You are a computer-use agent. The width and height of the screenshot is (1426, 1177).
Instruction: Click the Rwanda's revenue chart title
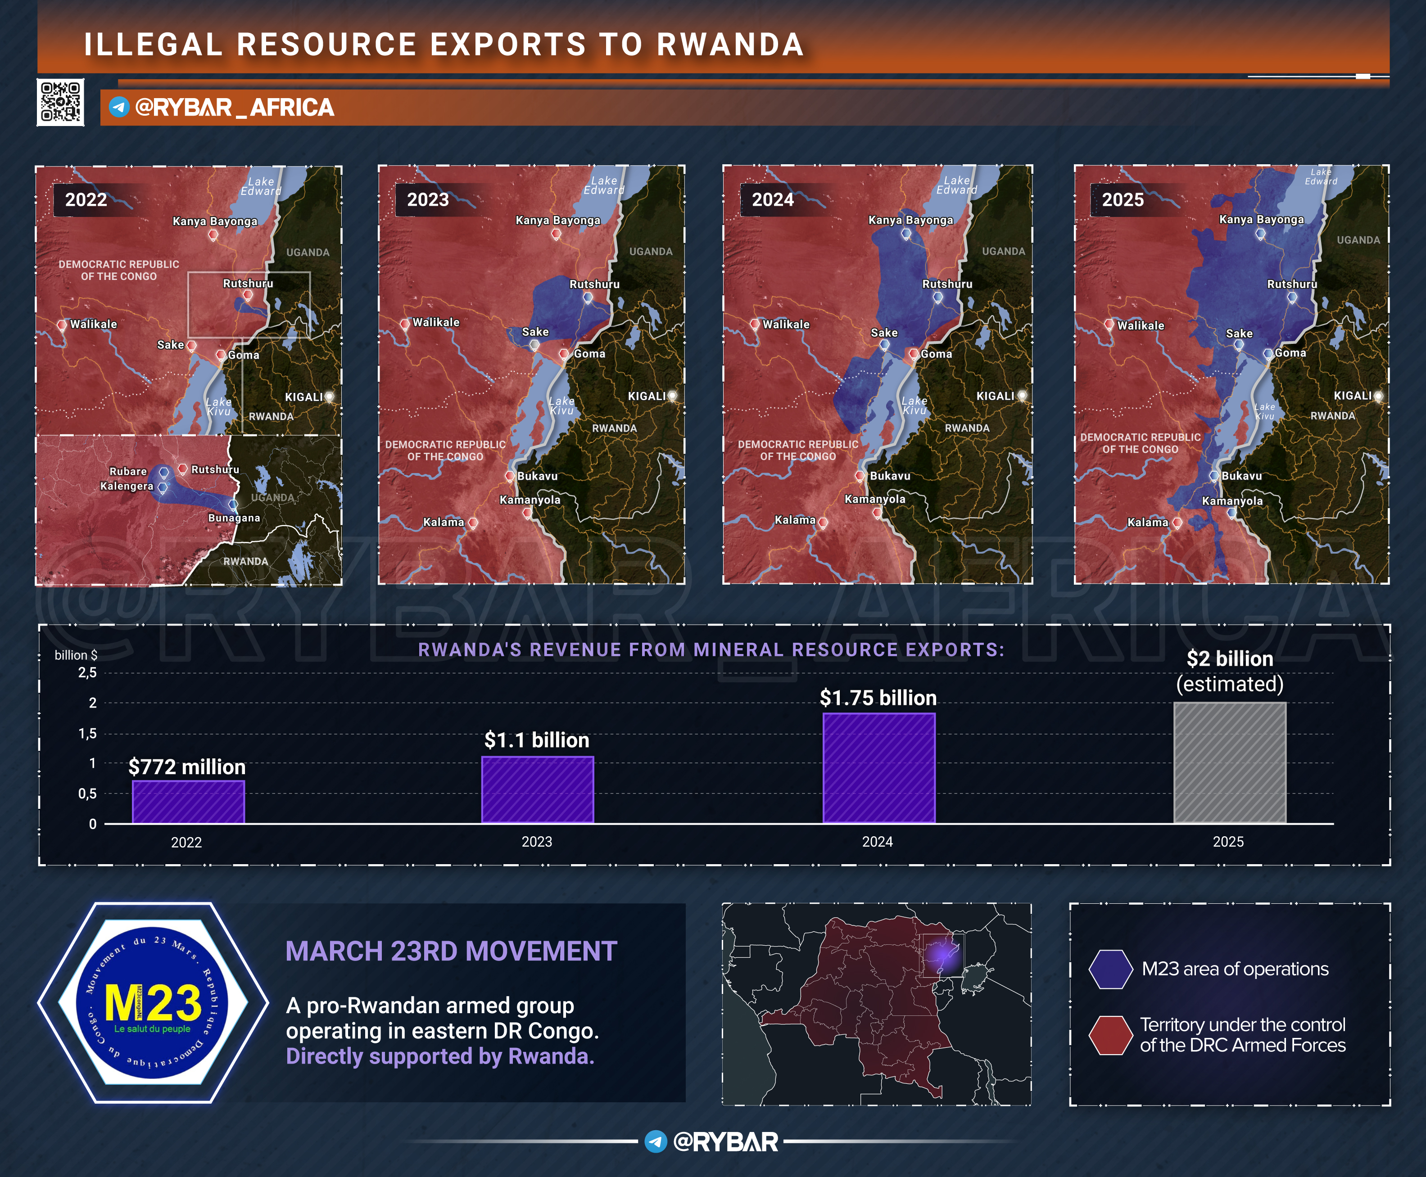point(711,649)
